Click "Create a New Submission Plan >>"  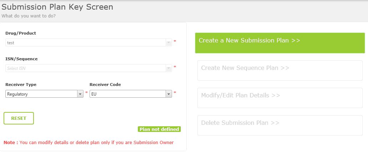click(280, 43)
